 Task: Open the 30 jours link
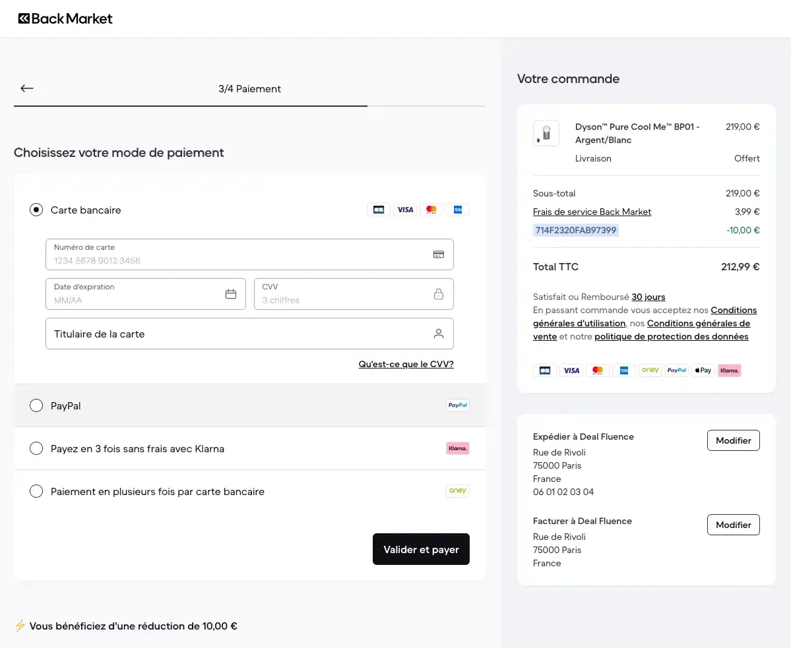[x=649, y=297]
